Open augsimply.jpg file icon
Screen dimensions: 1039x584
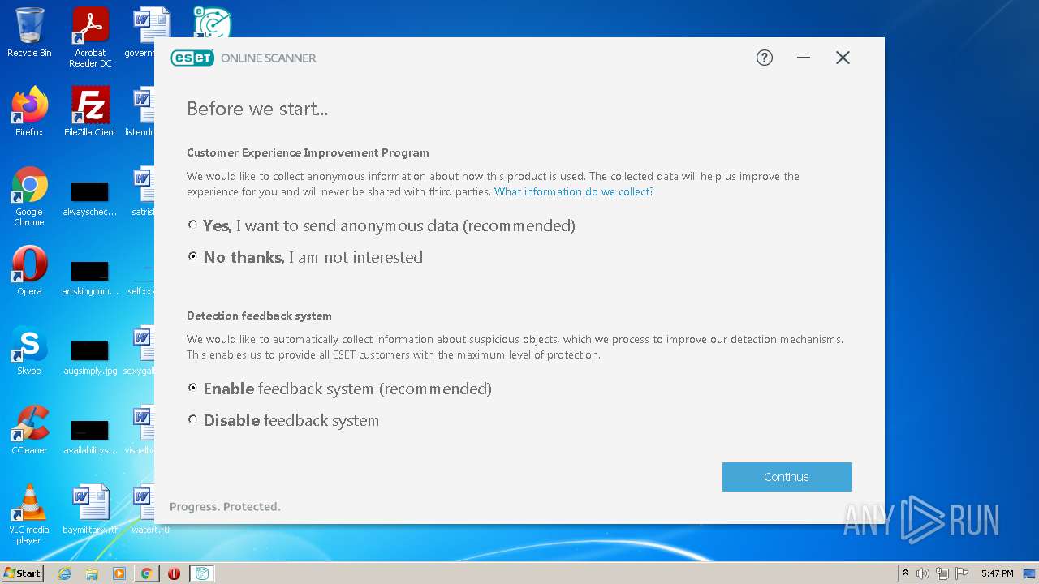point(90,355)
